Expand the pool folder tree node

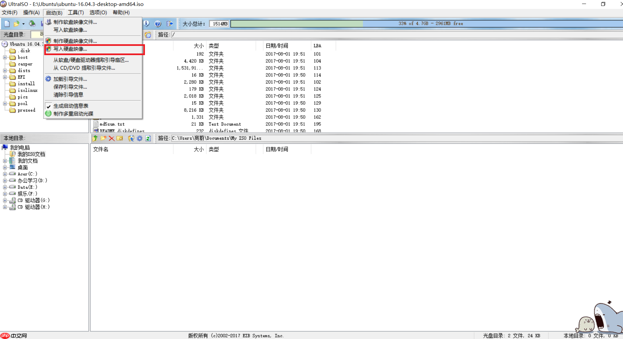[x=5, y=104]
